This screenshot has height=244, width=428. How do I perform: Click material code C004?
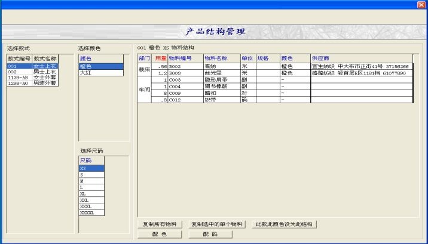click(186, 87)
